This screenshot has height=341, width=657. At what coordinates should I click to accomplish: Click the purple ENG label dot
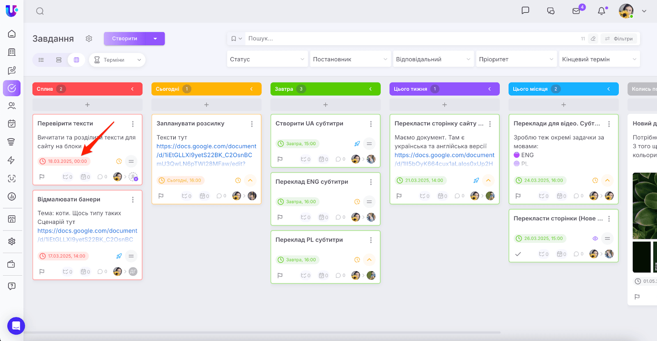pos(517,155)
